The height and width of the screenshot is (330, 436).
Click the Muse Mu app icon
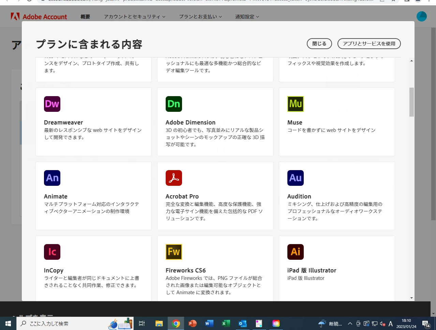[x=296, y=104]
